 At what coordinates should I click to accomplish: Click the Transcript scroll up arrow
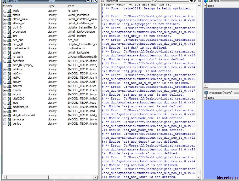[x=199, y=5]
